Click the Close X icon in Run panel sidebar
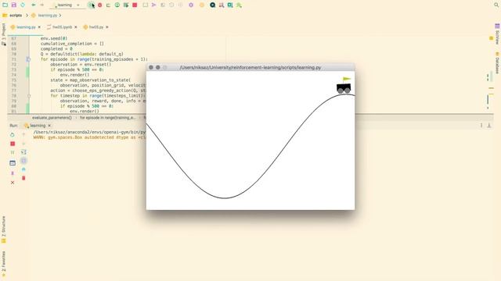Viewport: 501px width, 281px height. tap(13, 183)
